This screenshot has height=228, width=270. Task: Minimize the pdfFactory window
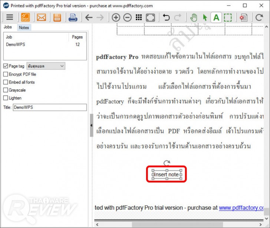point(229,6)
